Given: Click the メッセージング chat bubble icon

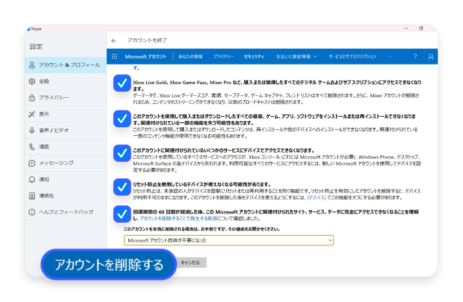Looking at the screenshot, I should [x=32, y=163].
